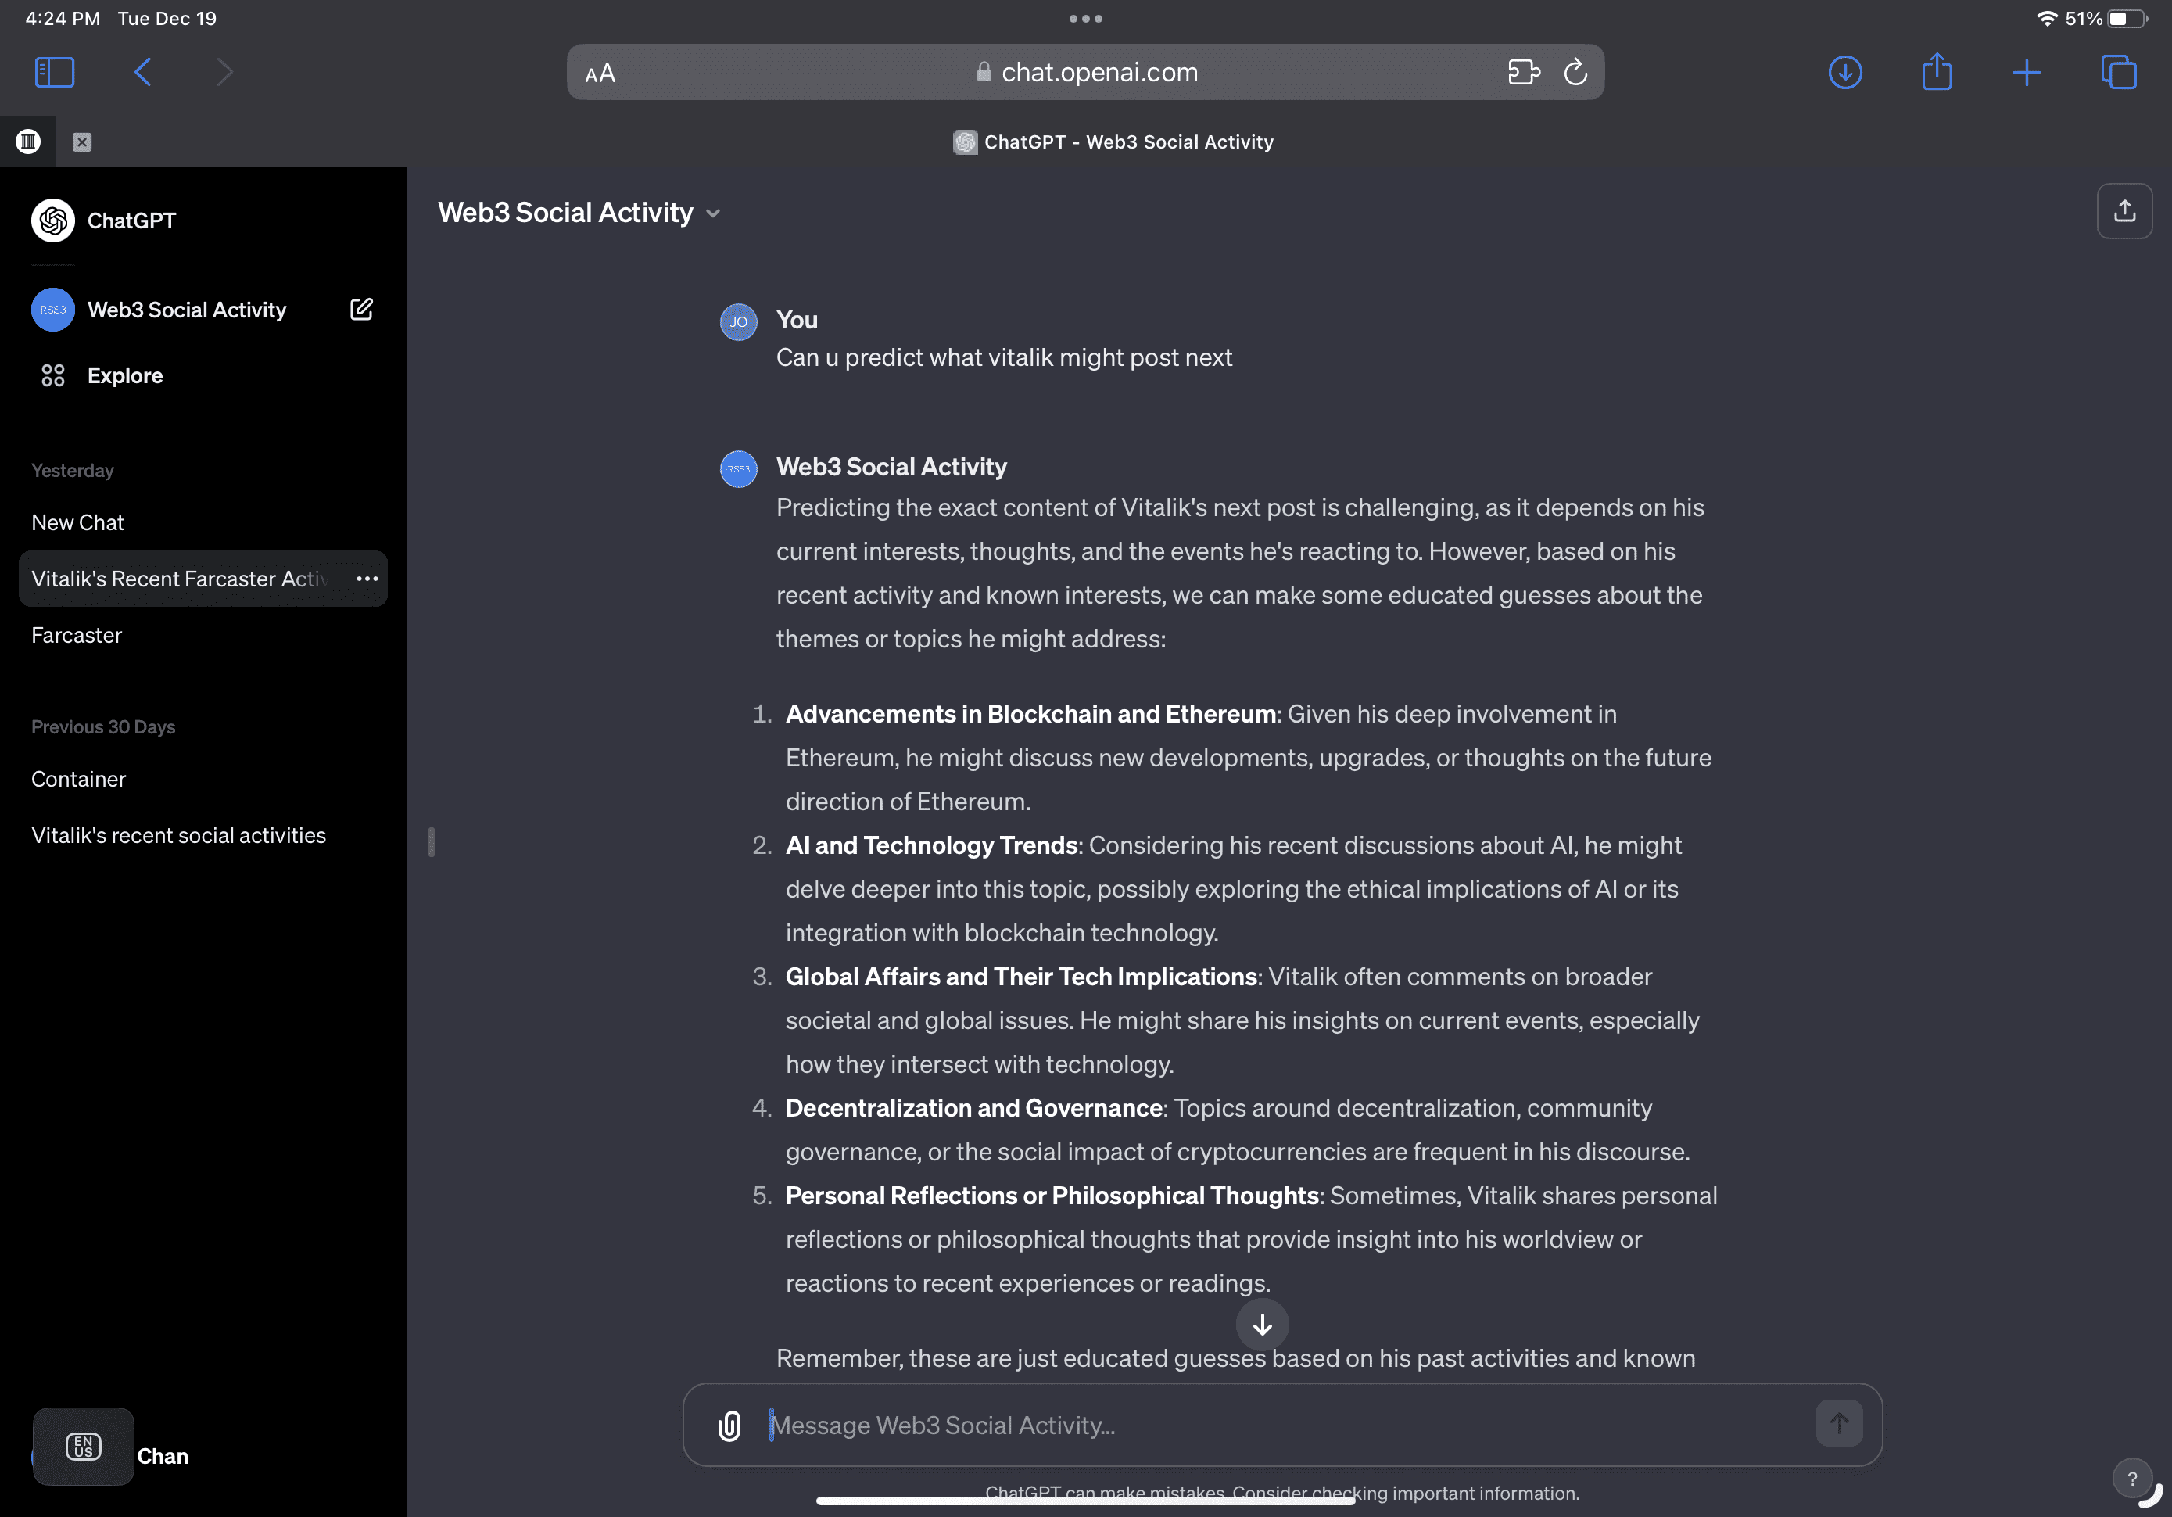Click Advancements in Blockchain and Ethereum heading
This screenshot has width=2172, height=1517.
point(1030,715)
